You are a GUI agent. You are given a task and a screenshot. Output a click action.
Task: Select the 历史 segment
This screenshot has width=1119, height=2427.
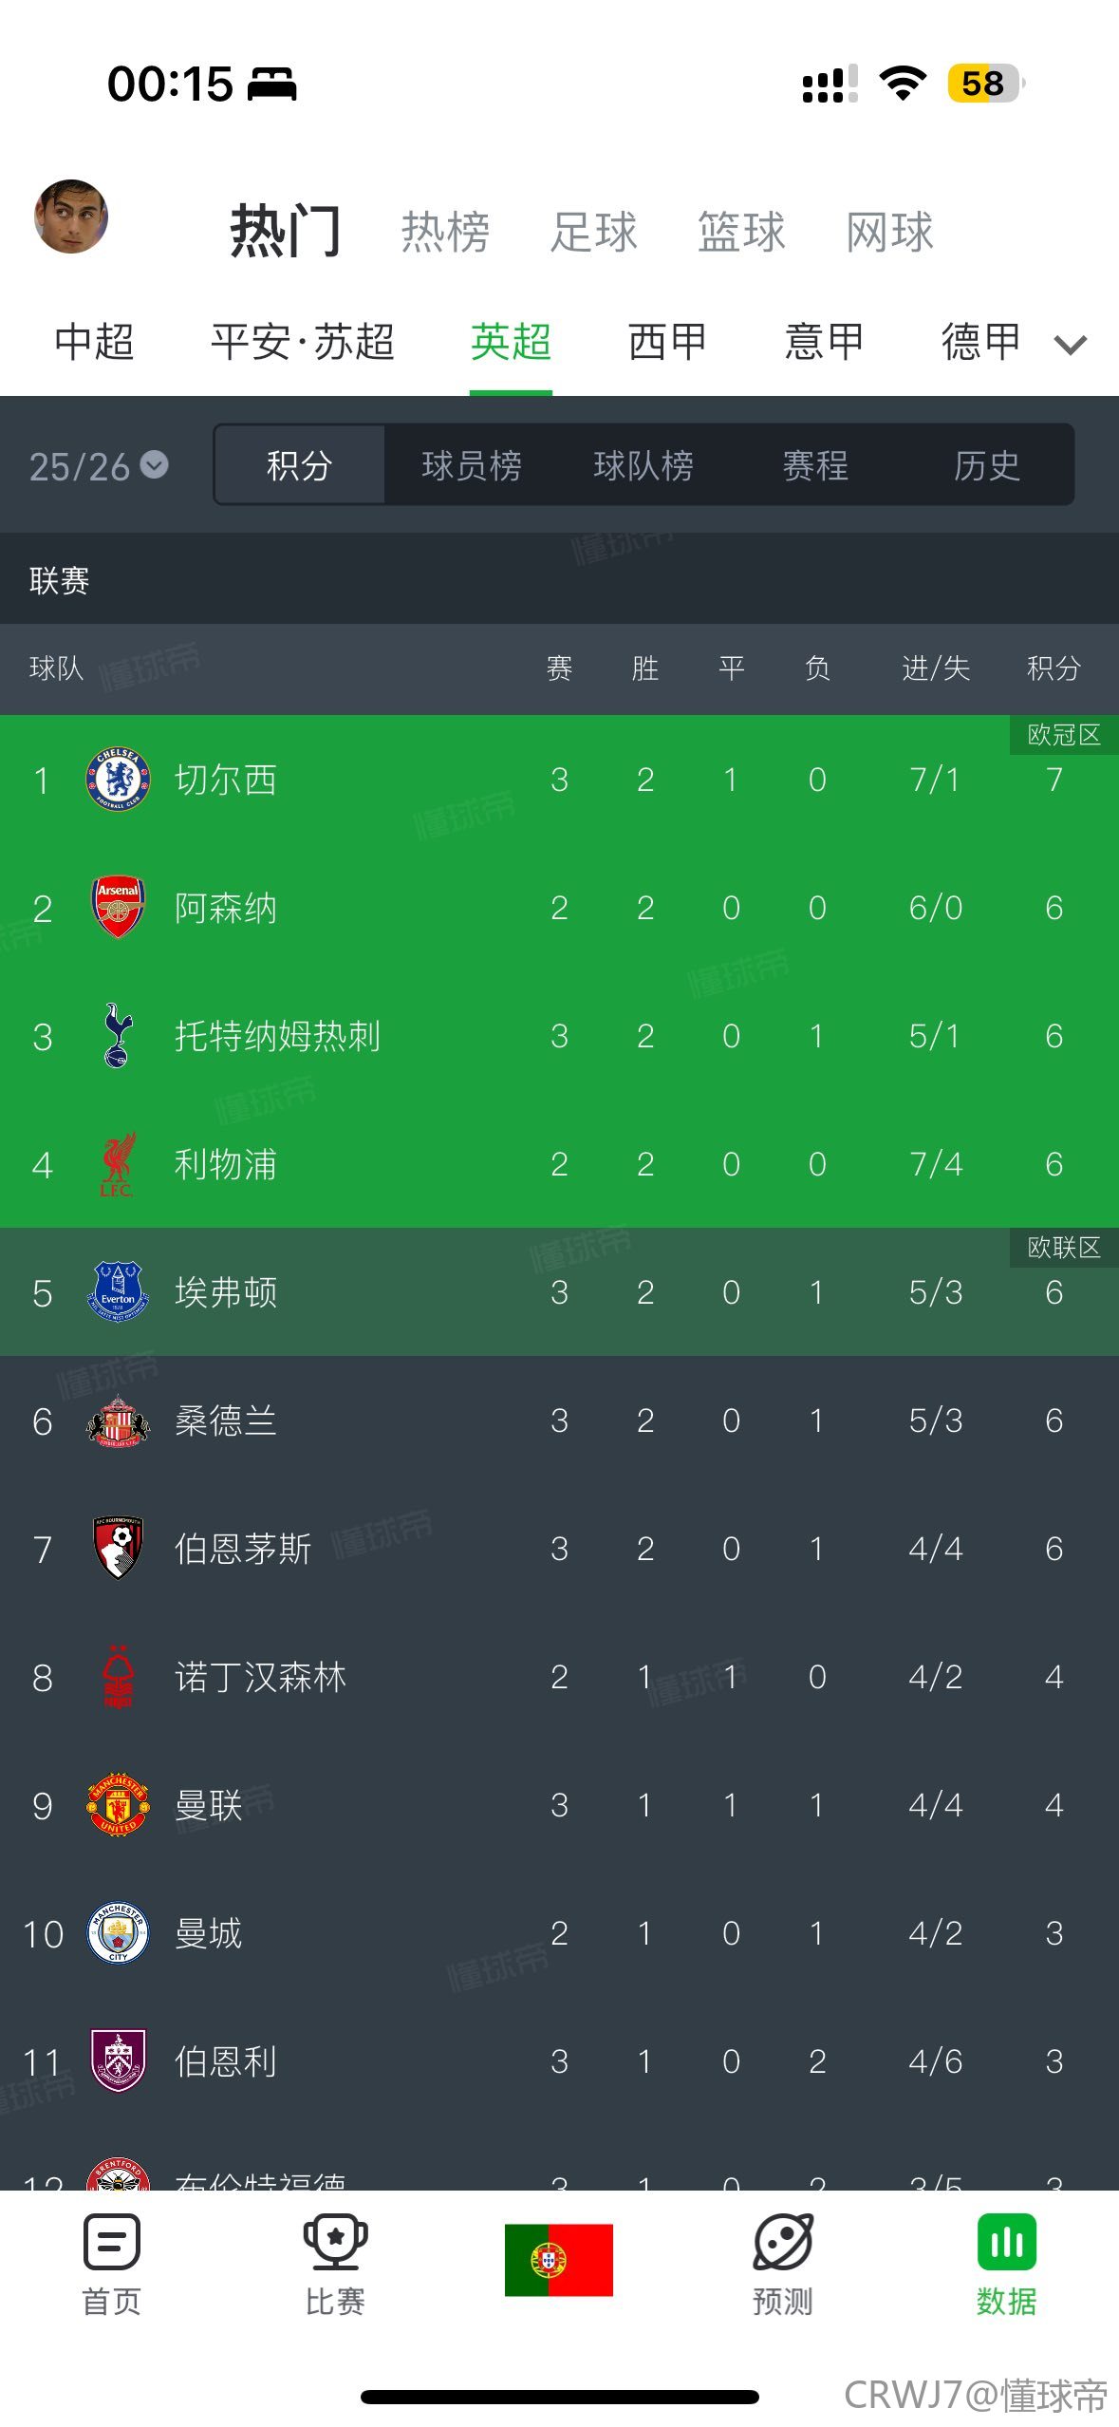click(x=987, y=465)
